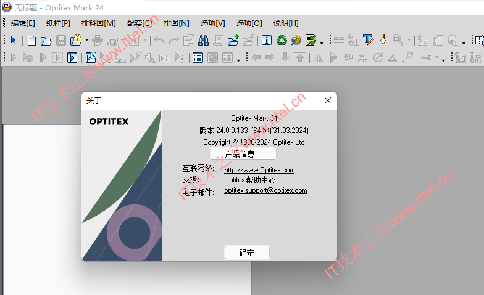This screenshot has width=484, height=295.
Task: Close the 关于 dialog
Action: click(328, 100)
